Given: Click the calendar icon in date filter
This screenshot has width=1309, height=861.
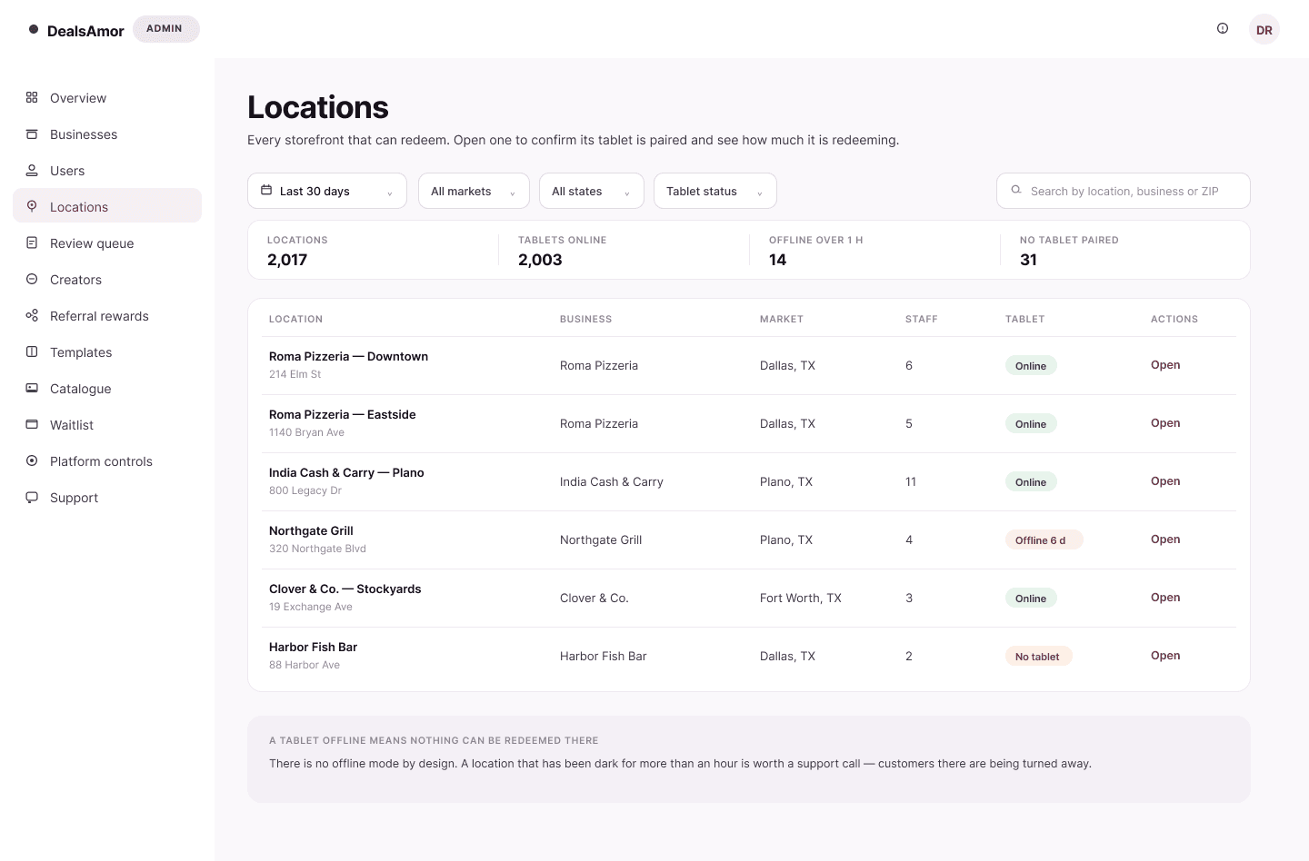Looking at the screenshot, I should click(266, 190).
